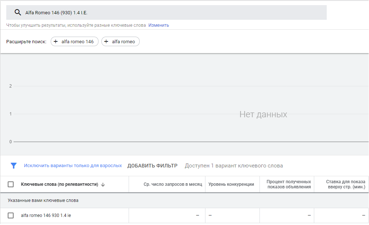Click the sort-descending arrow beside Ключевые слова
Image resolution: width=369 pixels, height=225 pixels.
coord(103,185)
